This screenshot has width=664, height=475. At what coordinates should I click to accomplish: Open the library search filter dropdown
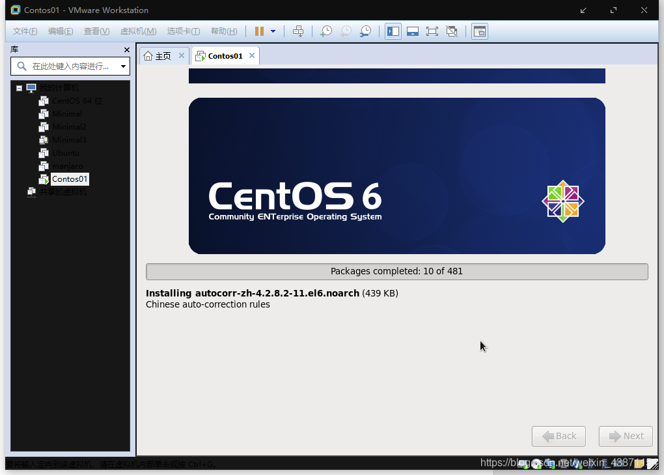pyautogui.click(x=123, y=66)
